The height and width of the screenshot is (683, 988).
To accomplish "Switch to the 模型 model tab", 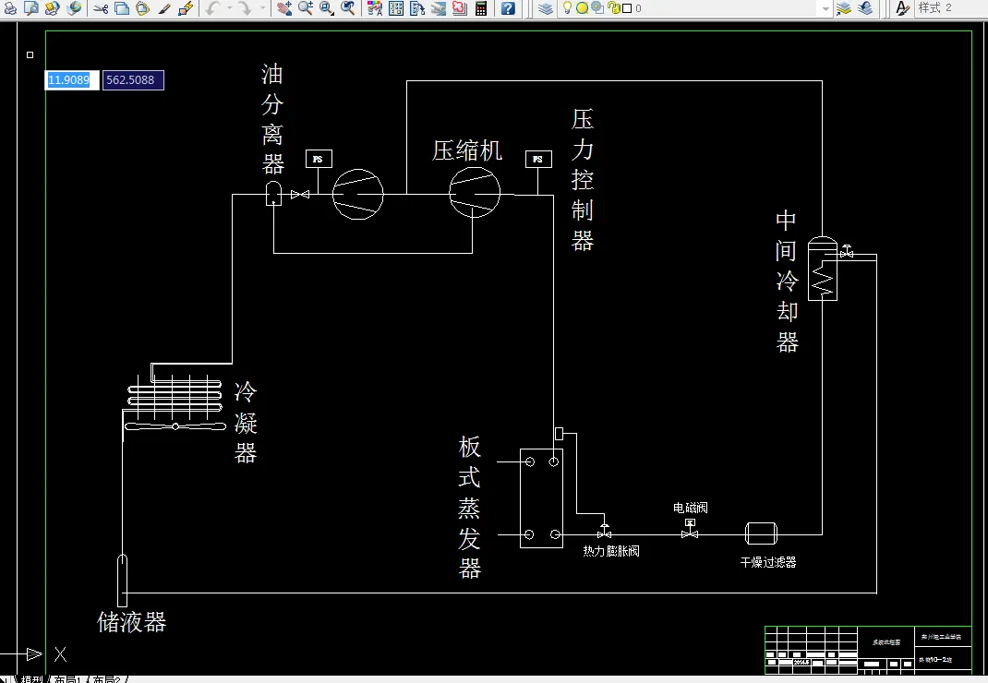I will coord(31,679).
